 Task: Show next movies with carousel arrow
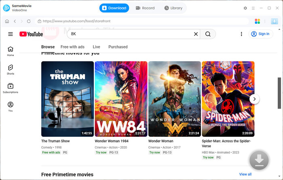254,99
